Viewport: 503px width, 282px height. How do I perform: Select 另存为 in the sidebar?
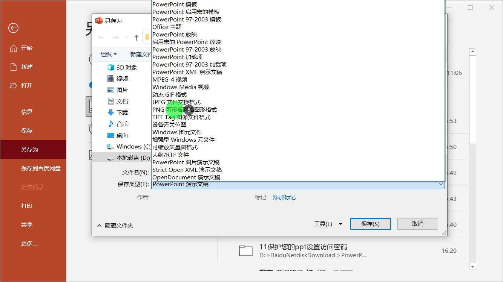pyautogui.click(x=33, y=150)
